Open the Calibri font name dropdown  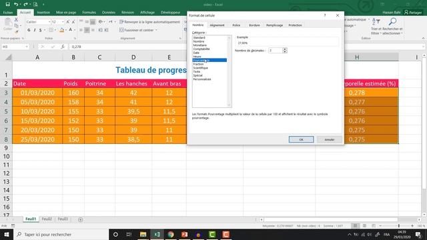[x=49, y=22]
